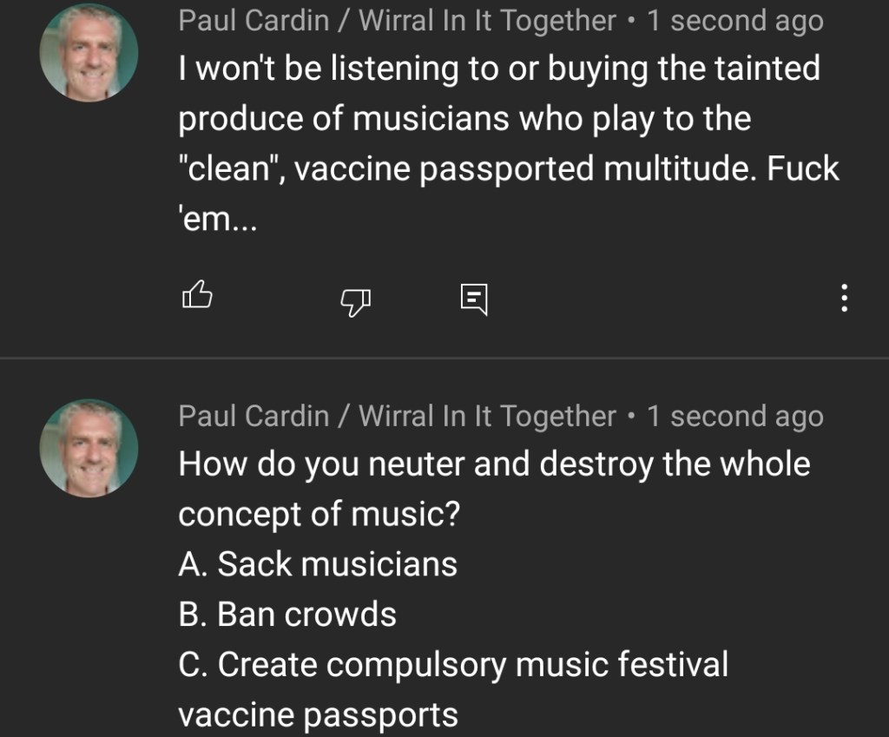The width and height of the screenshot is (889, 737).
Task: Tap the line 'concept of music?'
Action: tap(319, 514)
